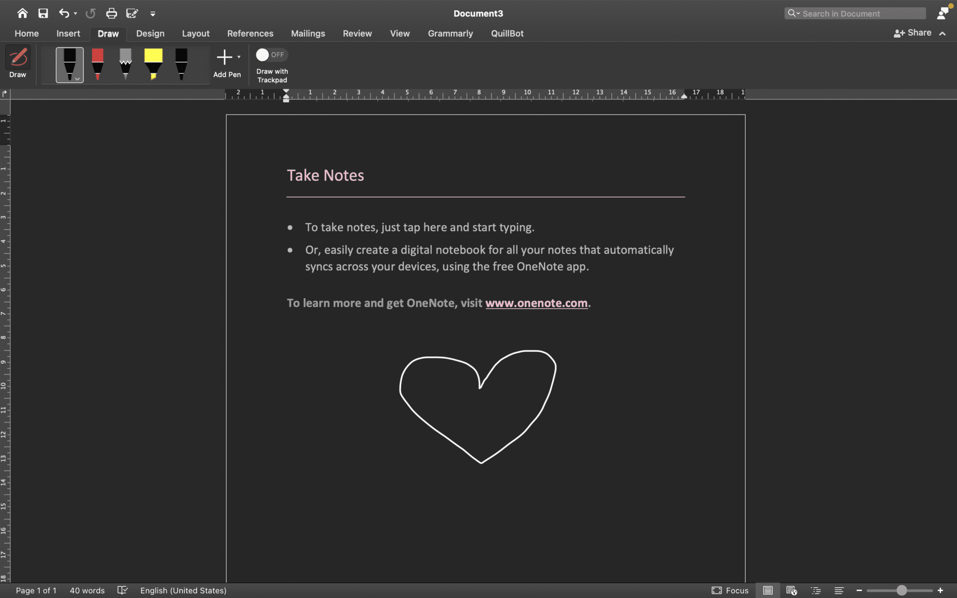Switch to the References tab
This screenshot has height=598, width=957.
(250, 33)
